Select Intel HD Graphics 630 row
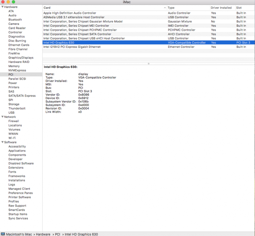This screenshot has width=255, height=236. click(x=149, y=42)
